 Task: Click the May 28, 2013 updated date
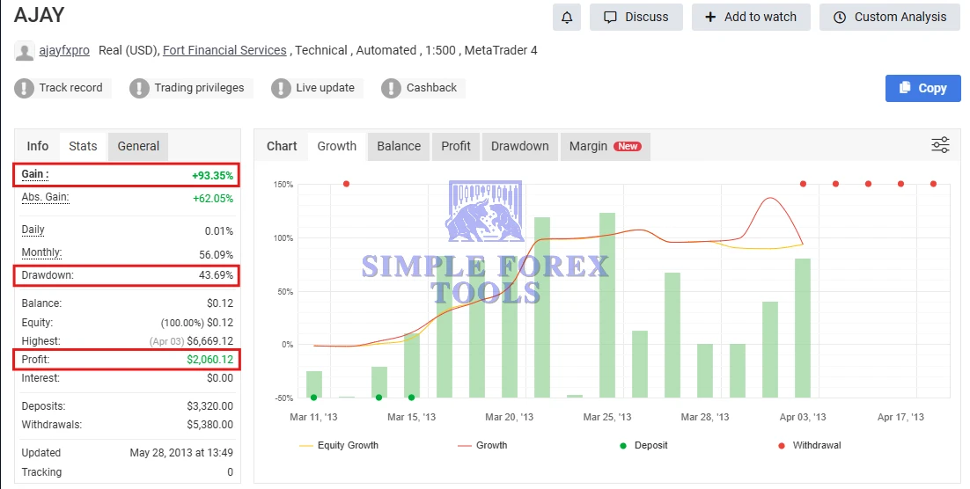pos(181,453)
